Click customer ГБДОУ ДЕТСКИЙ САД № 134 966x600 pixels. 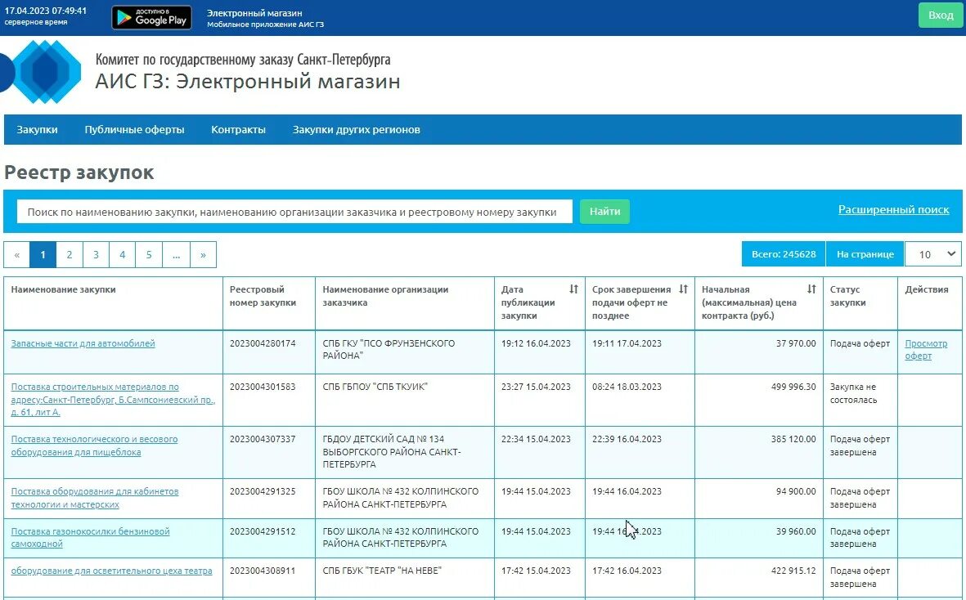click(391, 452)
